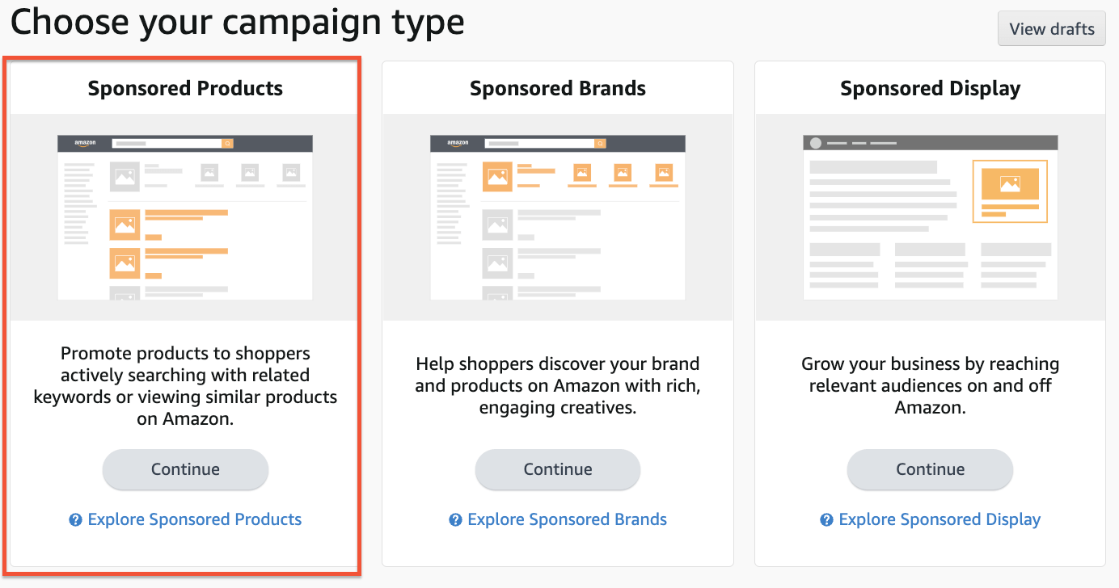Viewport: 1119px width, 588px height.
Task: Click the help icon beside Explore Sponsored Display
Action: [x=826, y=519]
